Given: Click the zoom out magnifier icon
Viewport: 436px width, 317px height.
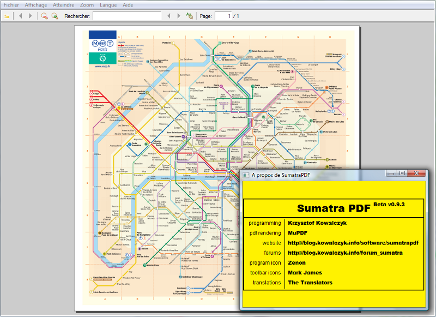Looking at the screenshot, I should [44, 16].
